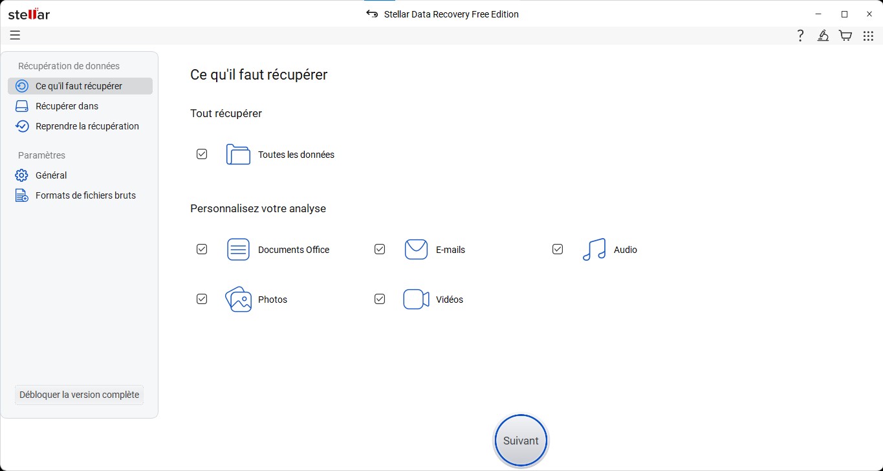Click the recovery icon beside Ce qu'il faut récupérer
This screenshot has height=471, width=883.
(22, 86)
